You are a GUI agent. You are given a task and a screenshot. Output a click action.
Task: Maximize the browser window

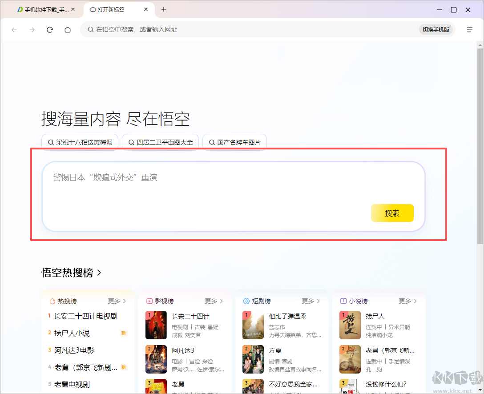click(454, 10)
